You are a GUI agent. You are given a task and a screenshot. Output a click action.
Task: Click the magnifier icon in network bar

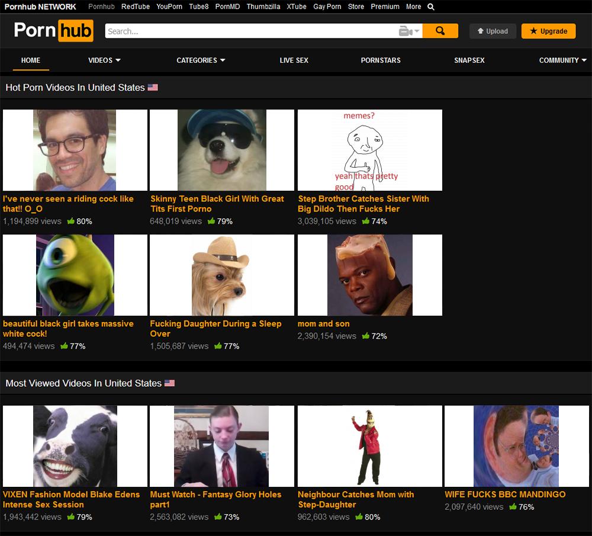click(431, 7)
